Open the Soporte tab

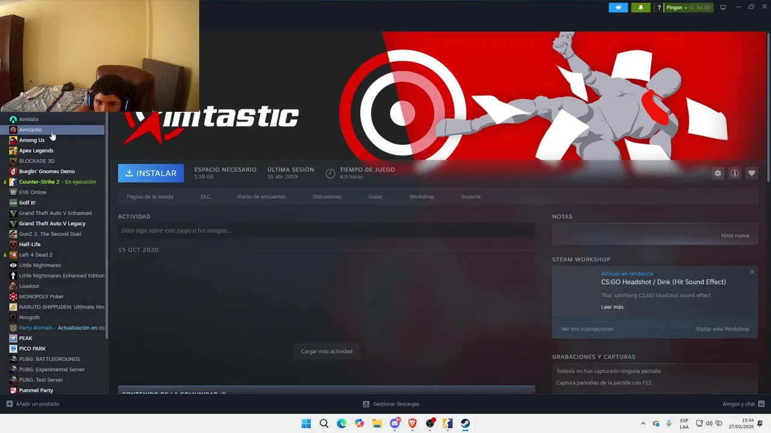click(471, 197)
